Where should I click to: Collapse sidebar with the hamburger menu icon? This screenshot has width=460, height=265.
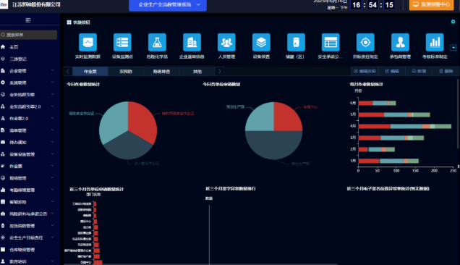coord(28,20)
